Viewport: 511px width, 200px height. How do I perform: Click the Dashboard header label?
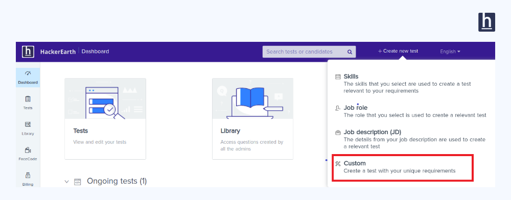point(95,52)
